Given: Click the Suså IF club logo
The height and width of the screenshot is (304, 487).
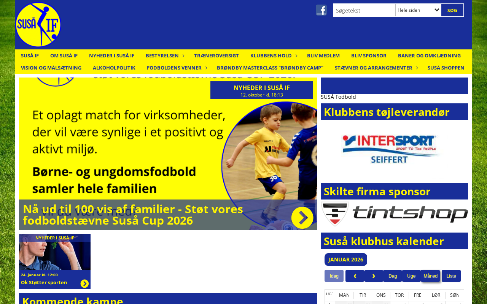Looking at the screenshot, I should pos(38,25).
